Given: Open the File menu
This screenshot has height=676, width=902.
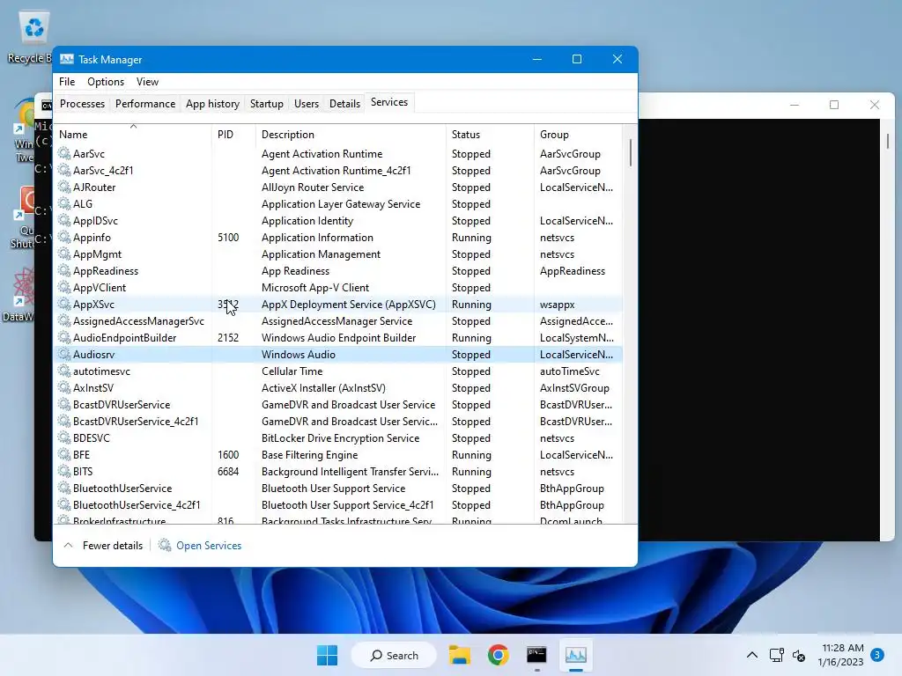Looking at the screenshot, I should click(67, 82).
